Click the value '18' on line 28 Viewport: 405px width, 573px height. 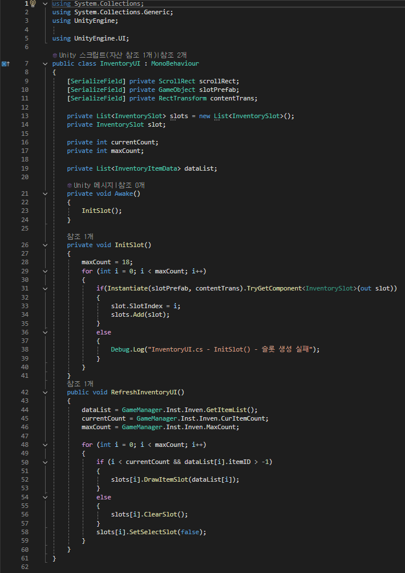125,263
